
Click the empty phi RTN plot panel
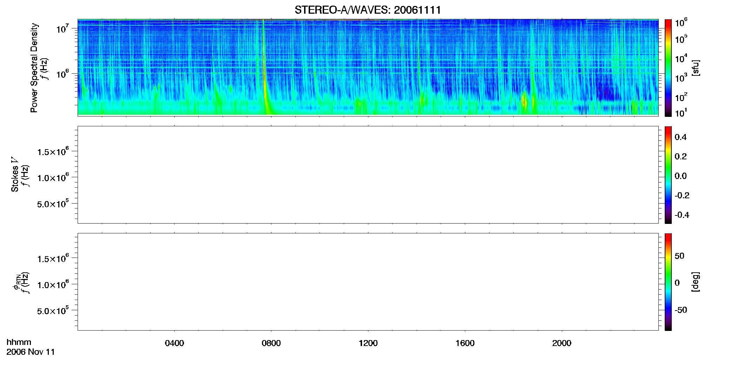coord(368,282)
